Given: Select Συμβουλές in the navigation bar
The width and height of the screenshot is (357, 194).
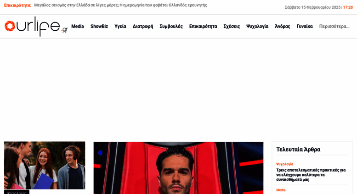Looking at the screenshot, I should pos(171,26).
